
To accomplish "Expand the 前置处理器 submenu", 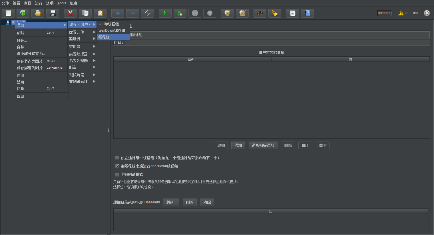I will pos(83,54).
